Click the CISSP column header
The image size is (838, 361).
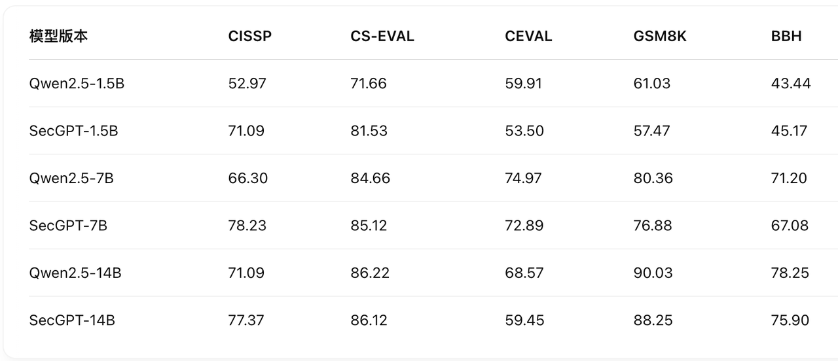pyautogui.click(x=249, y=37)
